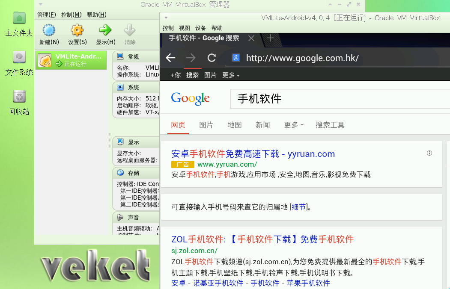Click the 清除 discard arrow icon
Image resolution: width=450 pixels, height=289 pixels.
pyautogui.click(x=129, y=30)
